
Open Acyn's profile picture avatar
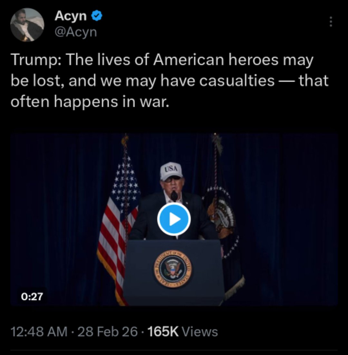coord(27,25)
